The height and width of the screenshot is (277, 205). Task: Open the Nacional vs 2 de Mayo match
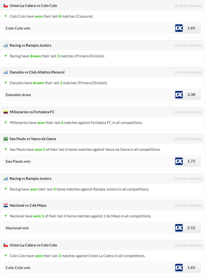(x=28, y=206)
